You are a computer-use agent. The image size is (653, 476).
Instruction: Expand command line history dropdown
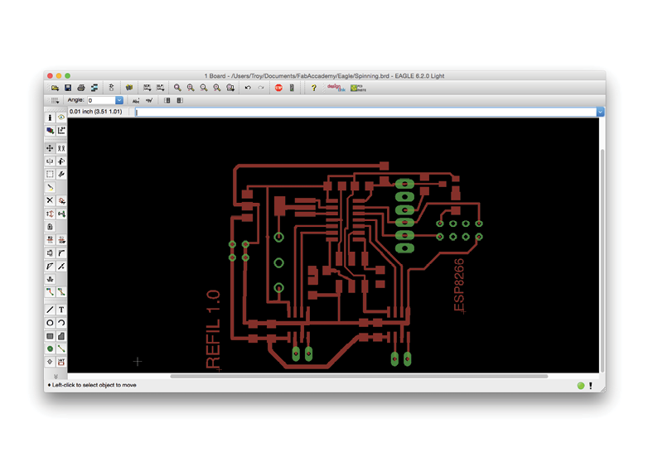pyautogui.click(x=600, y=112)
